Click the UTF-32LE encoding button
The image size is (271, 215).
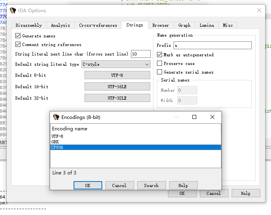117,98
